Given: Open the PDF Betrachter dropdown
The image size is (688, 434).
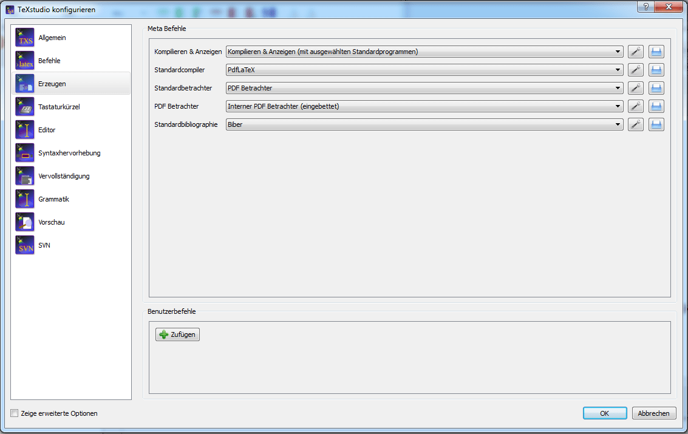Looking at the screenshot, I should tap(424, 106).
